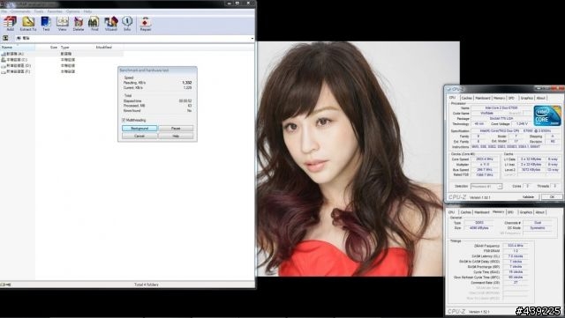The width and height of the screenshot is (565, 318).
Task: Click the Command Rate (CR) value
Action: (516, 283)
